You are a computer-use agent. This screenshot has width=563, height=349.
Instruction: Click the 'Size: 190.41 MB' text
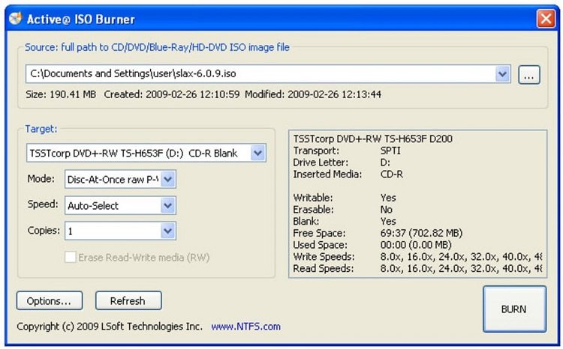click(61, 94)
